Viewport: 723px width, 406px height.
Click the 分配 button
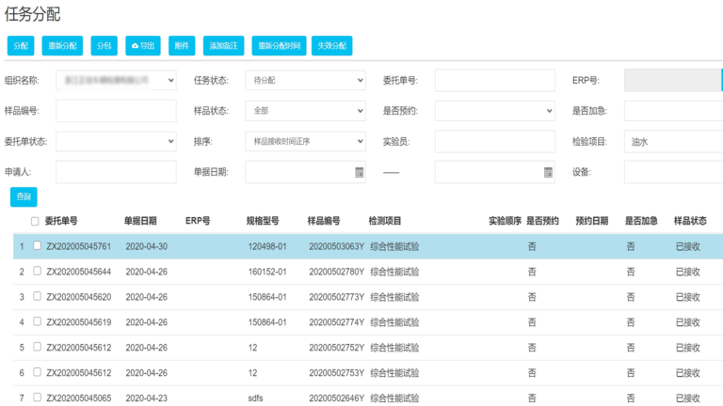point(21,45)
